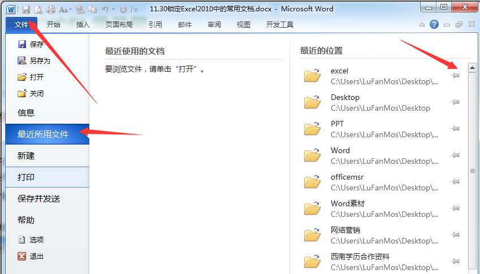The width and height of the screenshot is (480, 274).
Task: Expand the Customize Quick Access Toolbar dropdown
Action: [136, 10]
